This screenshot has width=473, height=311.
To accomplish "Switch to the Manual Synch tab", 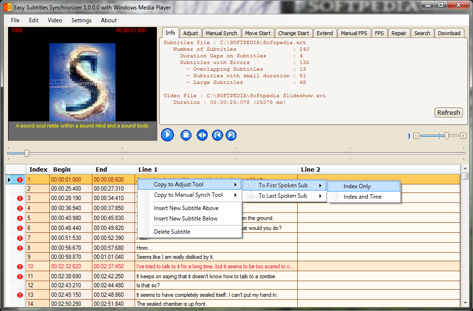I will click(x=221, y=33).
